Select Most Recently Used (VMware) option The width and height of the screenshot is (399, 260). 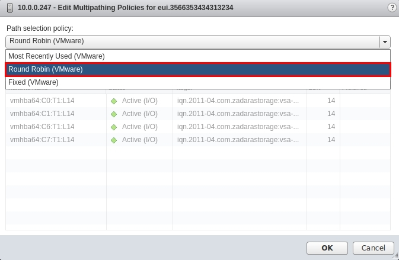tap(56, 56)
